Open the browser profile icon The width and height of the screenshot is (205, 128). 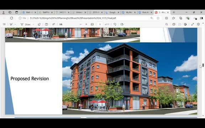pyautogui.click(x=4, y=12)
